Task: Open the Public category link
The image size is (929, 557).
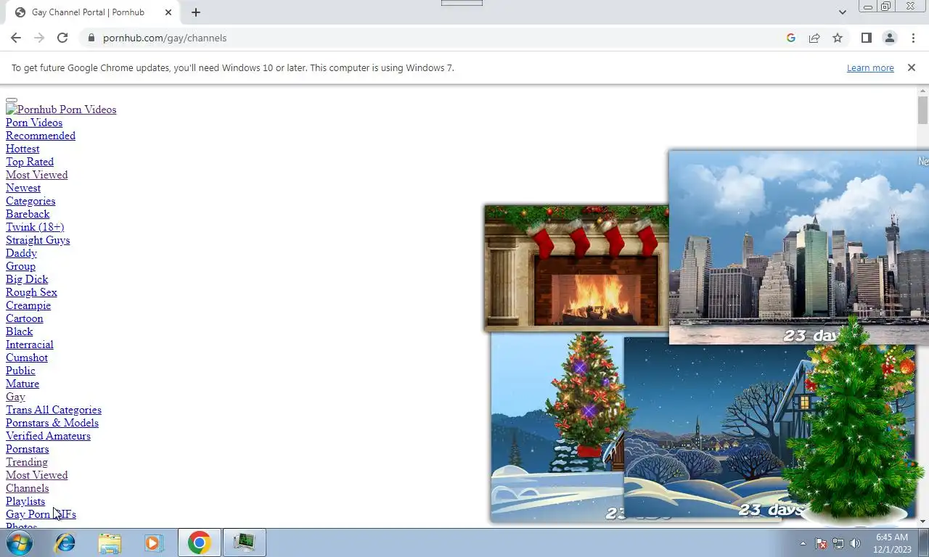Action: (20, 371)
